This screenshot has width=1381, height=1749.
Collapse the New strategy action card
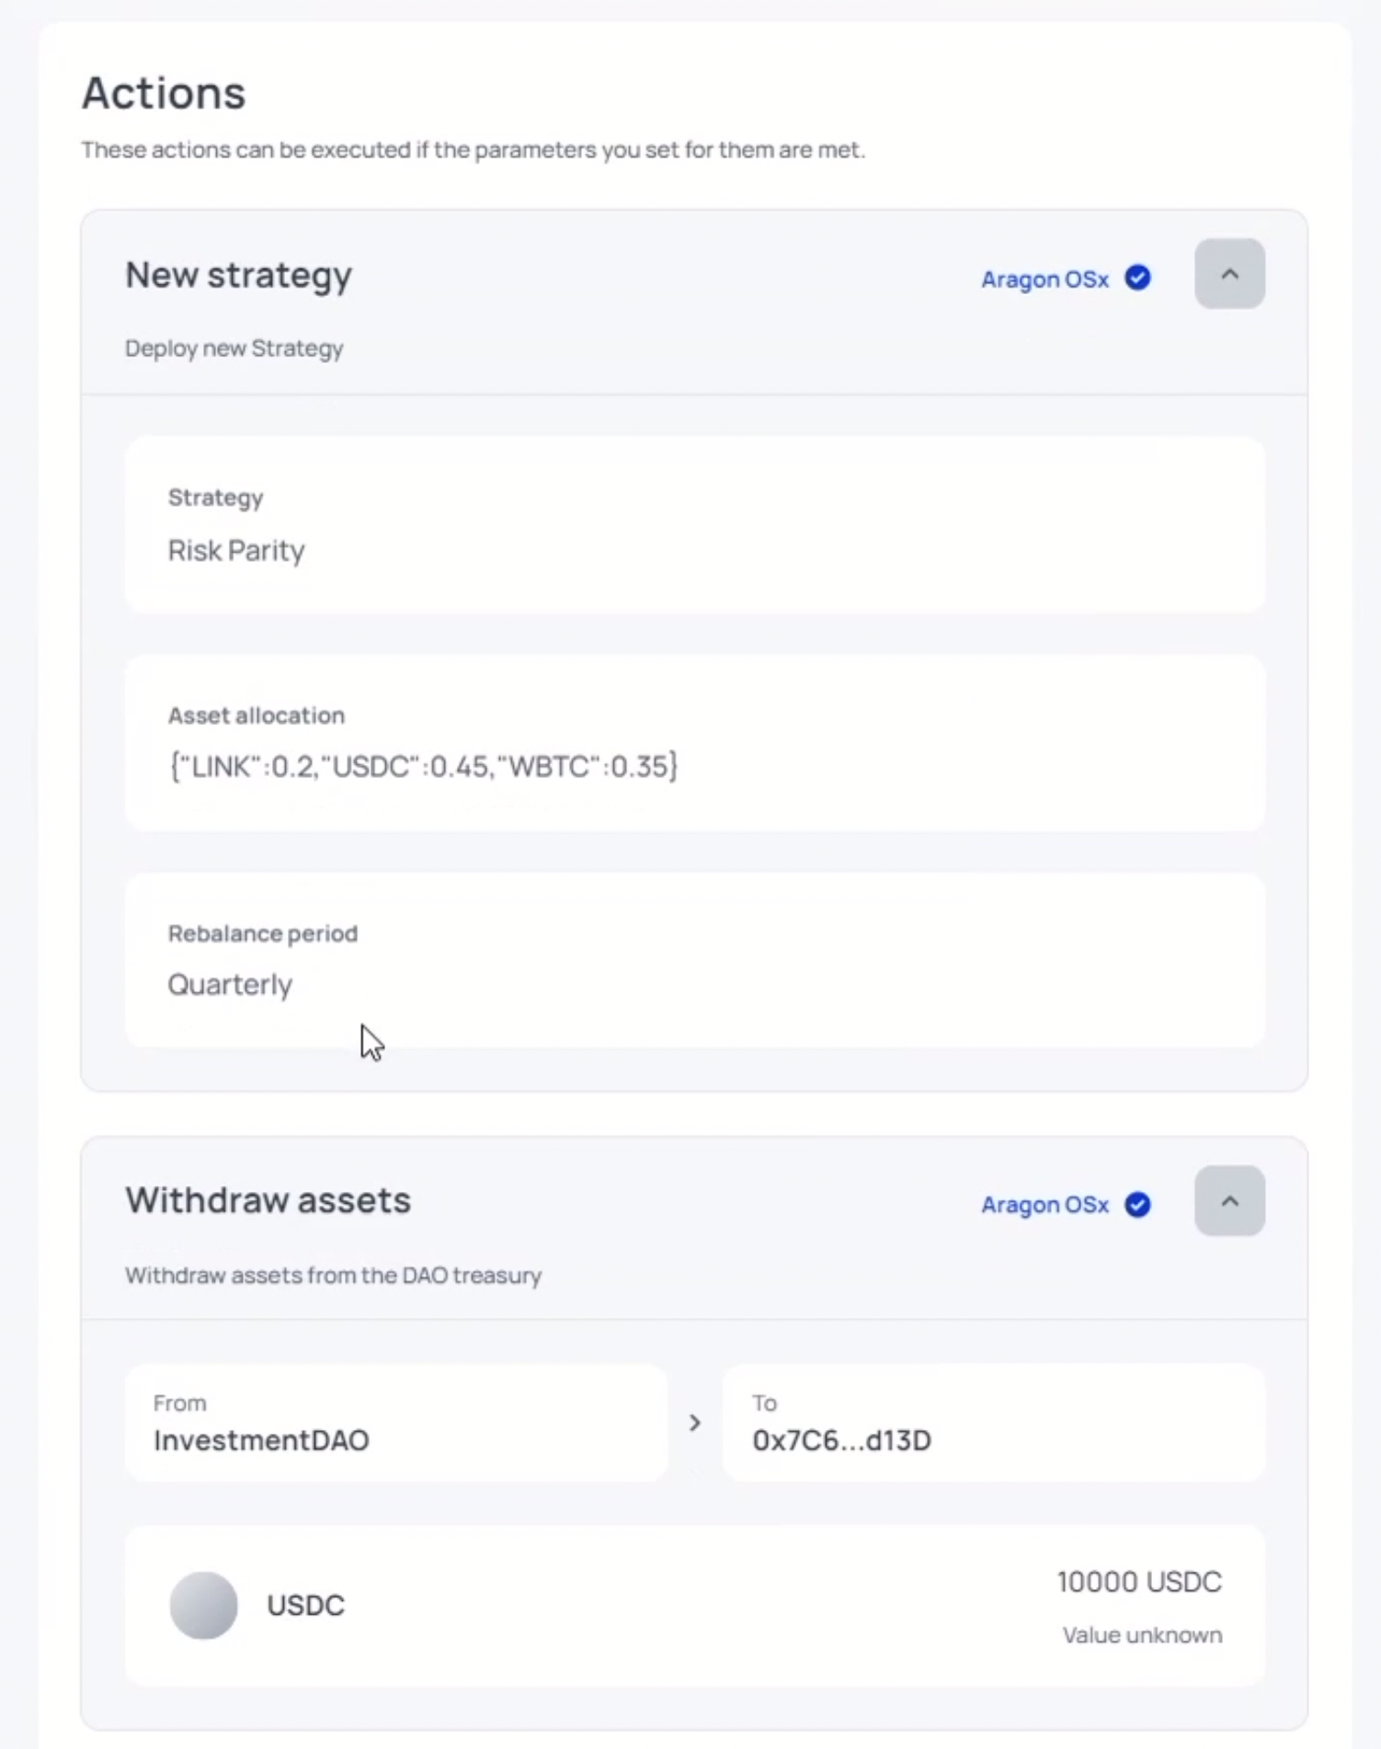[1229, 273]
